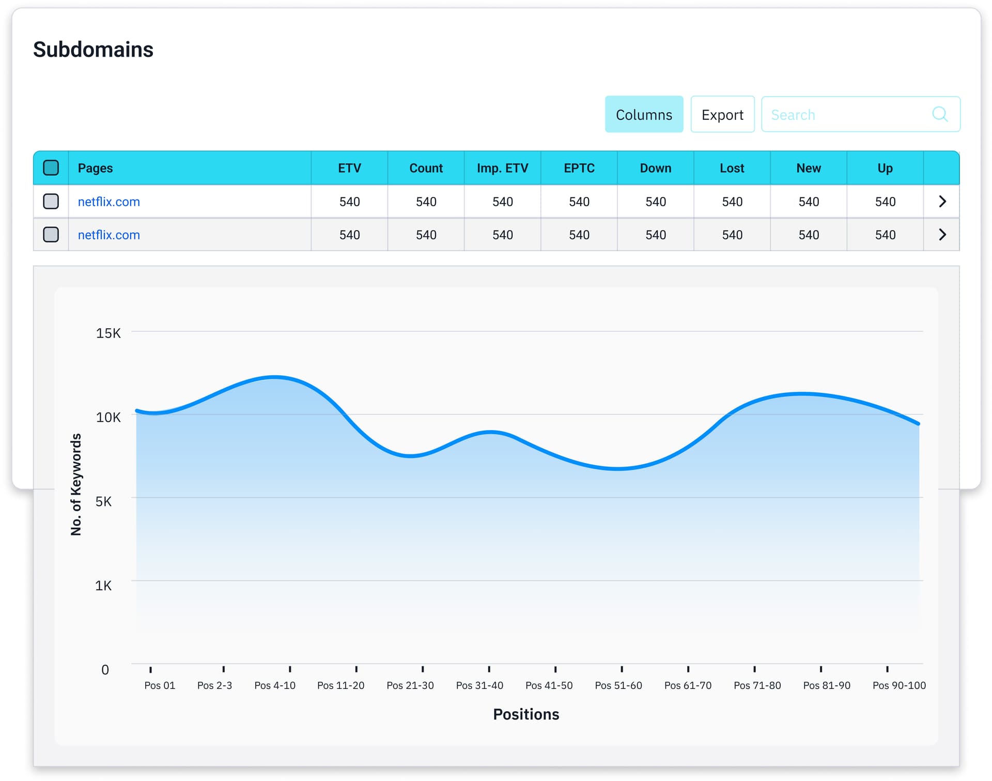This screenshot has height=781, width=992.
Task: Select the Imp. ETV column header
Action: (x=502, y=167)
